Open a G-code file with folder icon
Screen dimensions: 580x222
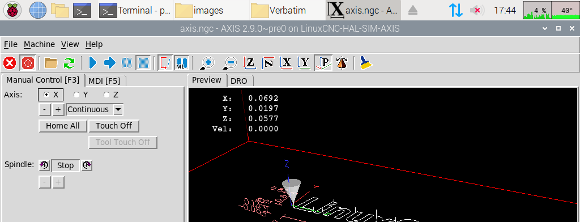click(50, 63)
